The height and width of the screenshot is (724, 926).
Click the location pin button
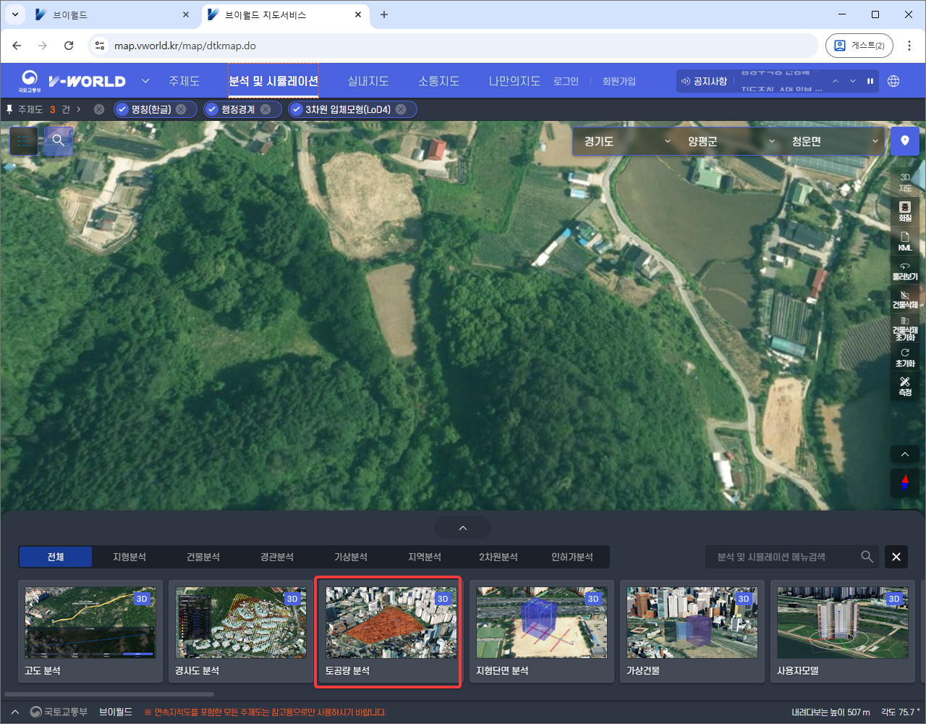coord(904,141)
